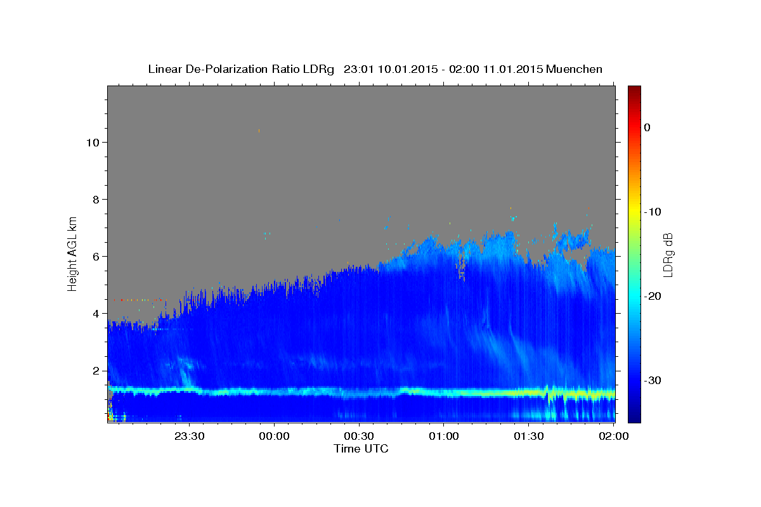Click the "02:00" time tick label
Viewport: 761px width, 507px height.
613,436
